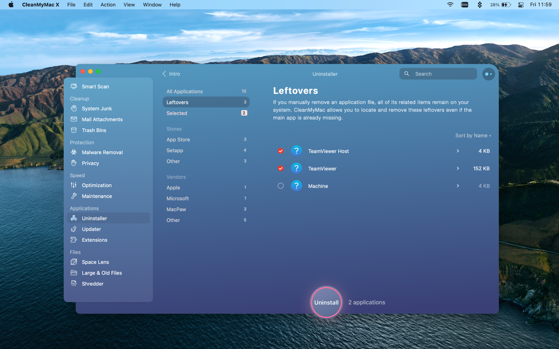Click the Privacy hand icon
Viewport: 559px width, 349px height.
(74, 163)
